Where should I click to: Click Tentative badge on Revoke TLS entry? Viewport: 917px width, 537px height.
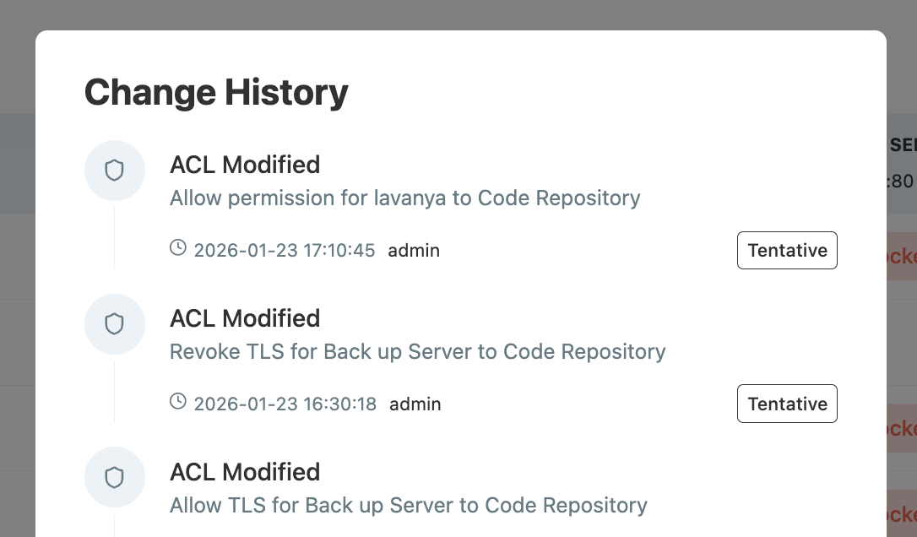coord(787,404)
